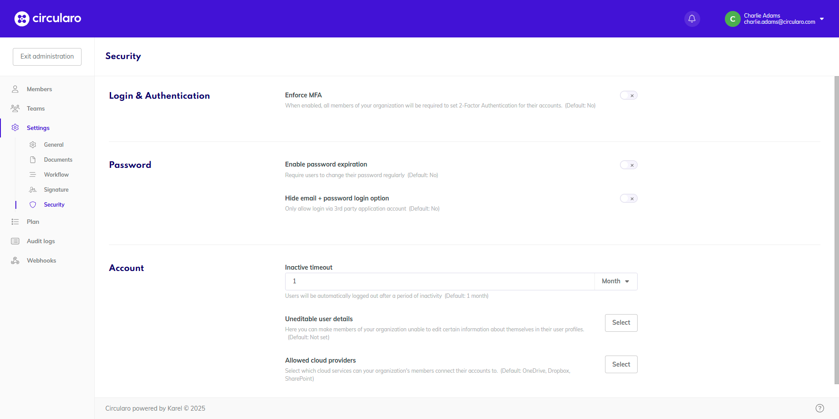Click the Teams group icon
Screen dimensions: 839x419
[x=15, y=108]
